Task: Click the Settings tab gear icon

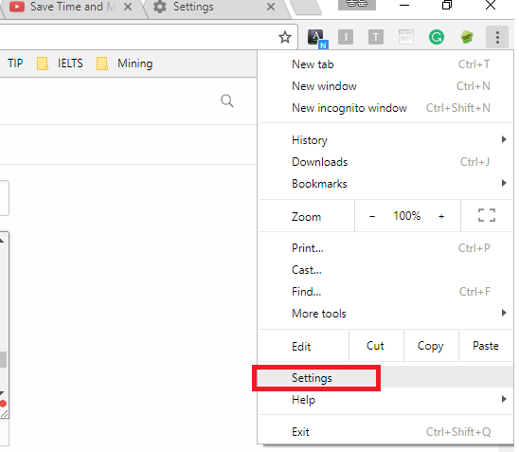Action: 160,7
